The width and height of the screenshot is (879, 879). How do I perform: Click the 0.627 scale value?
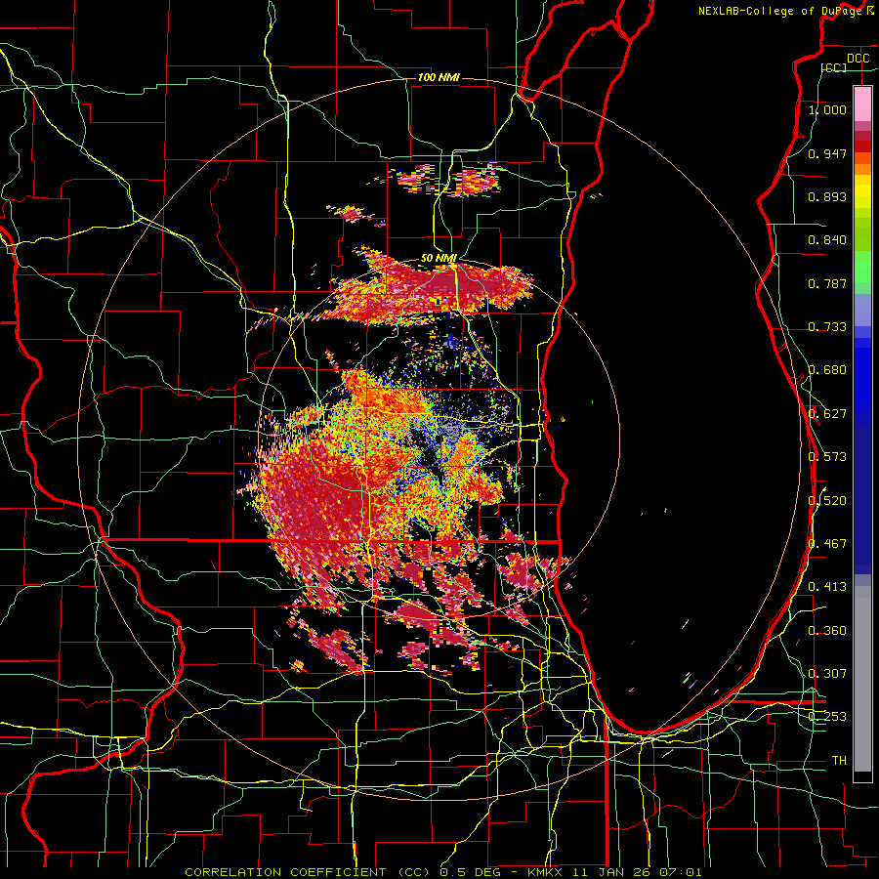[827, 414]
